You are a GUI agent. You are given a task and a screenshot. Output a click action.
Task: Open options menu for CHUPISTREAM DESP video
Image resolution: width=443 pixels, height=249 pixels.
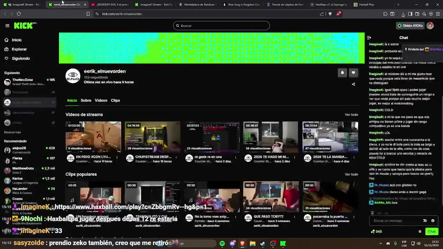tap(176, 157)
